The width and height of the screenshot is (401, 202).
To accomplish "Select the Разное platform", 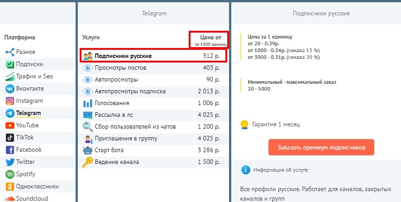I will [x=26, y=52].
